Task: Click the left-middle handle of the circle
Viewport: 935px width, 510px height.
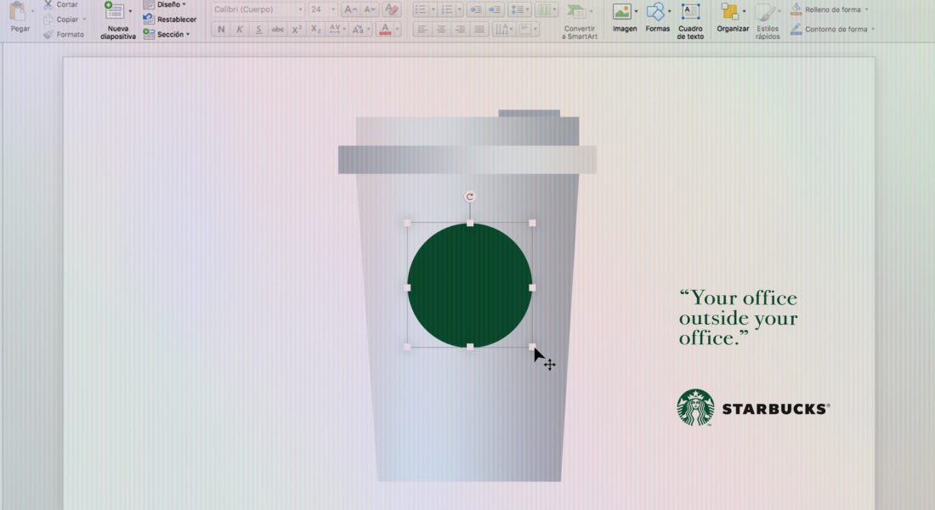Action: click(407, 287)
